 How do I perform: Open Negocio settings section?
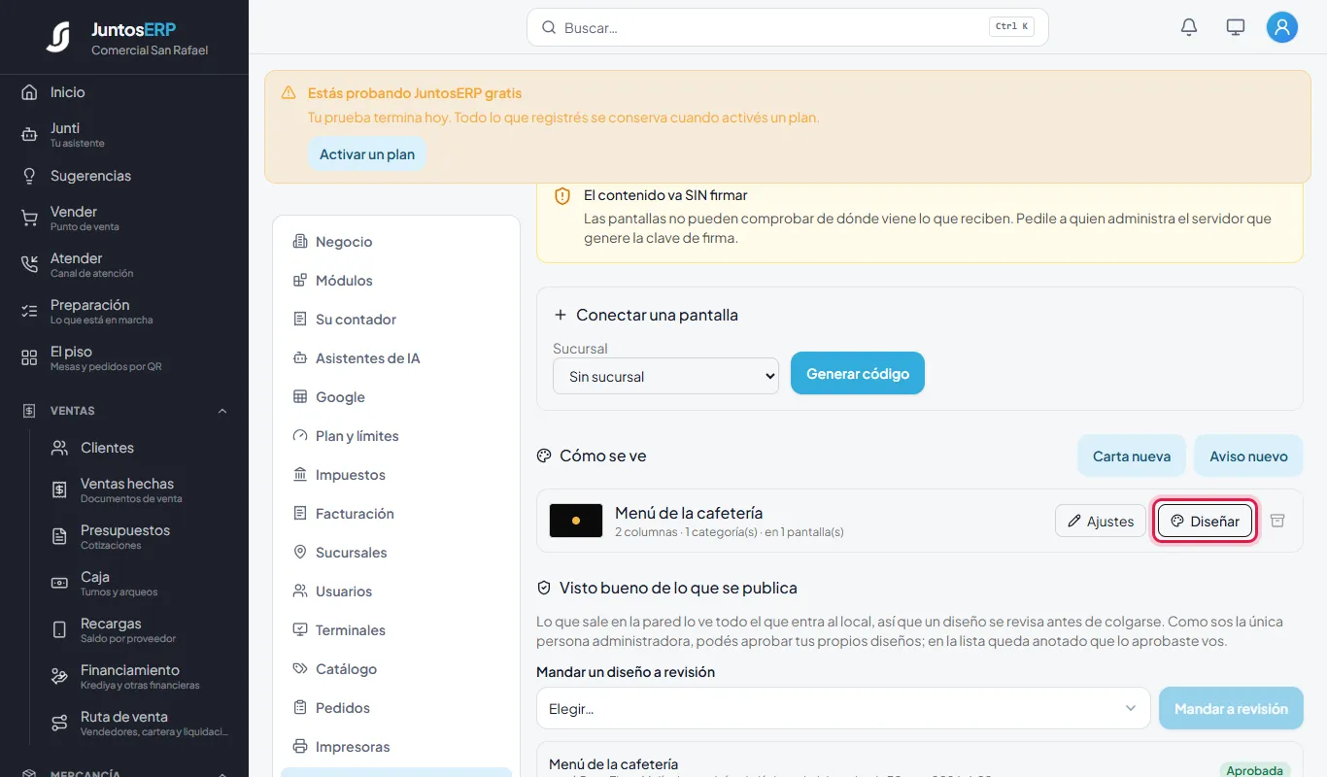[396, 242]
